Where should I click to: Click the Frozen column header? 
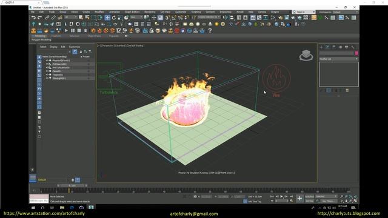tap(85, 56)
